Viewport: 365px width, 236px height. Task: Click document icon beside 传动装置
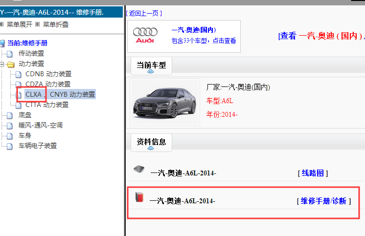pyautogui.click(x=10, y=54)
